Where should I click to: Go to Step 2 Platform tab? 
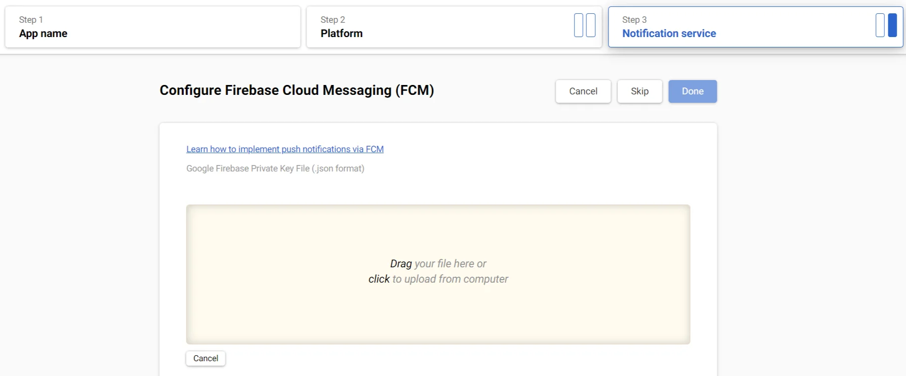(x=454, y=27)
